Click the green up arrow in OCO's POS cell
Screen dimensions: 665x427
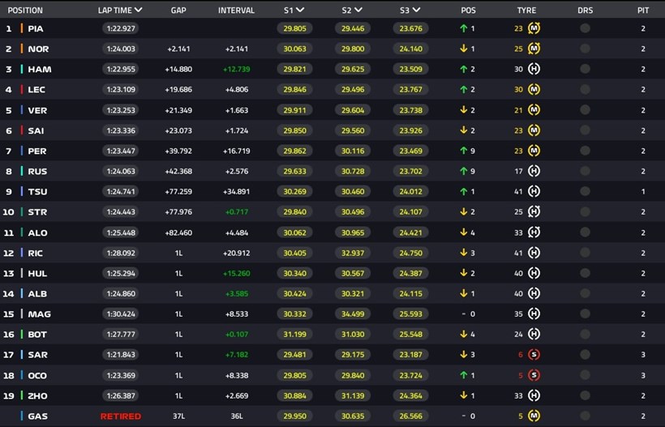point(464,375)
